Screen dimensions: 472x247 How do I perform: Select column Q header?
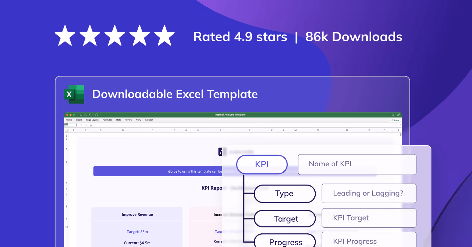(385, 130)
